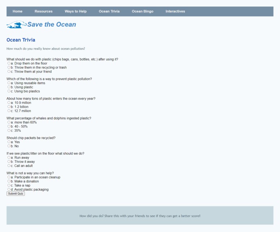The height and width of the screenshot is (232, 280).
Task: Pick 'Using bio plastics' answer
Action: pos(9,91)
